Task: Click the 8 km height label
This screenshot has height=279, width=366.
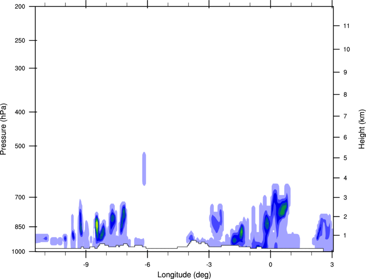Action: click(x=345, y=94)
